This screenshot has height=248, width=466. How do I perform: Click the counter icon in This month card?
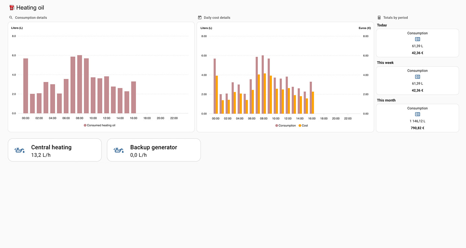417,114
